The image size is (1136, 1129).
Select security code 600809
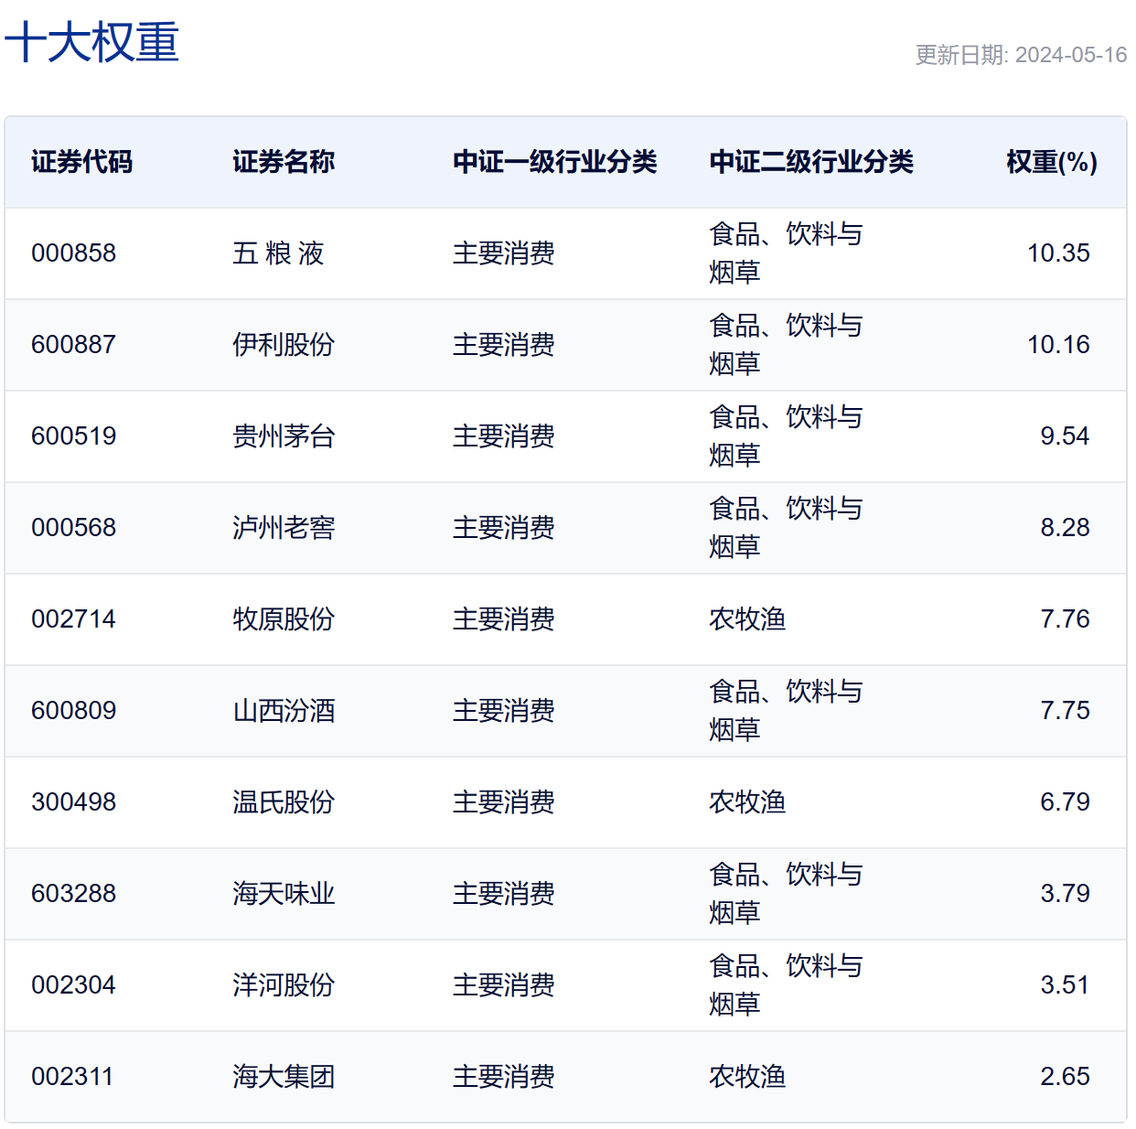[74, 711]
